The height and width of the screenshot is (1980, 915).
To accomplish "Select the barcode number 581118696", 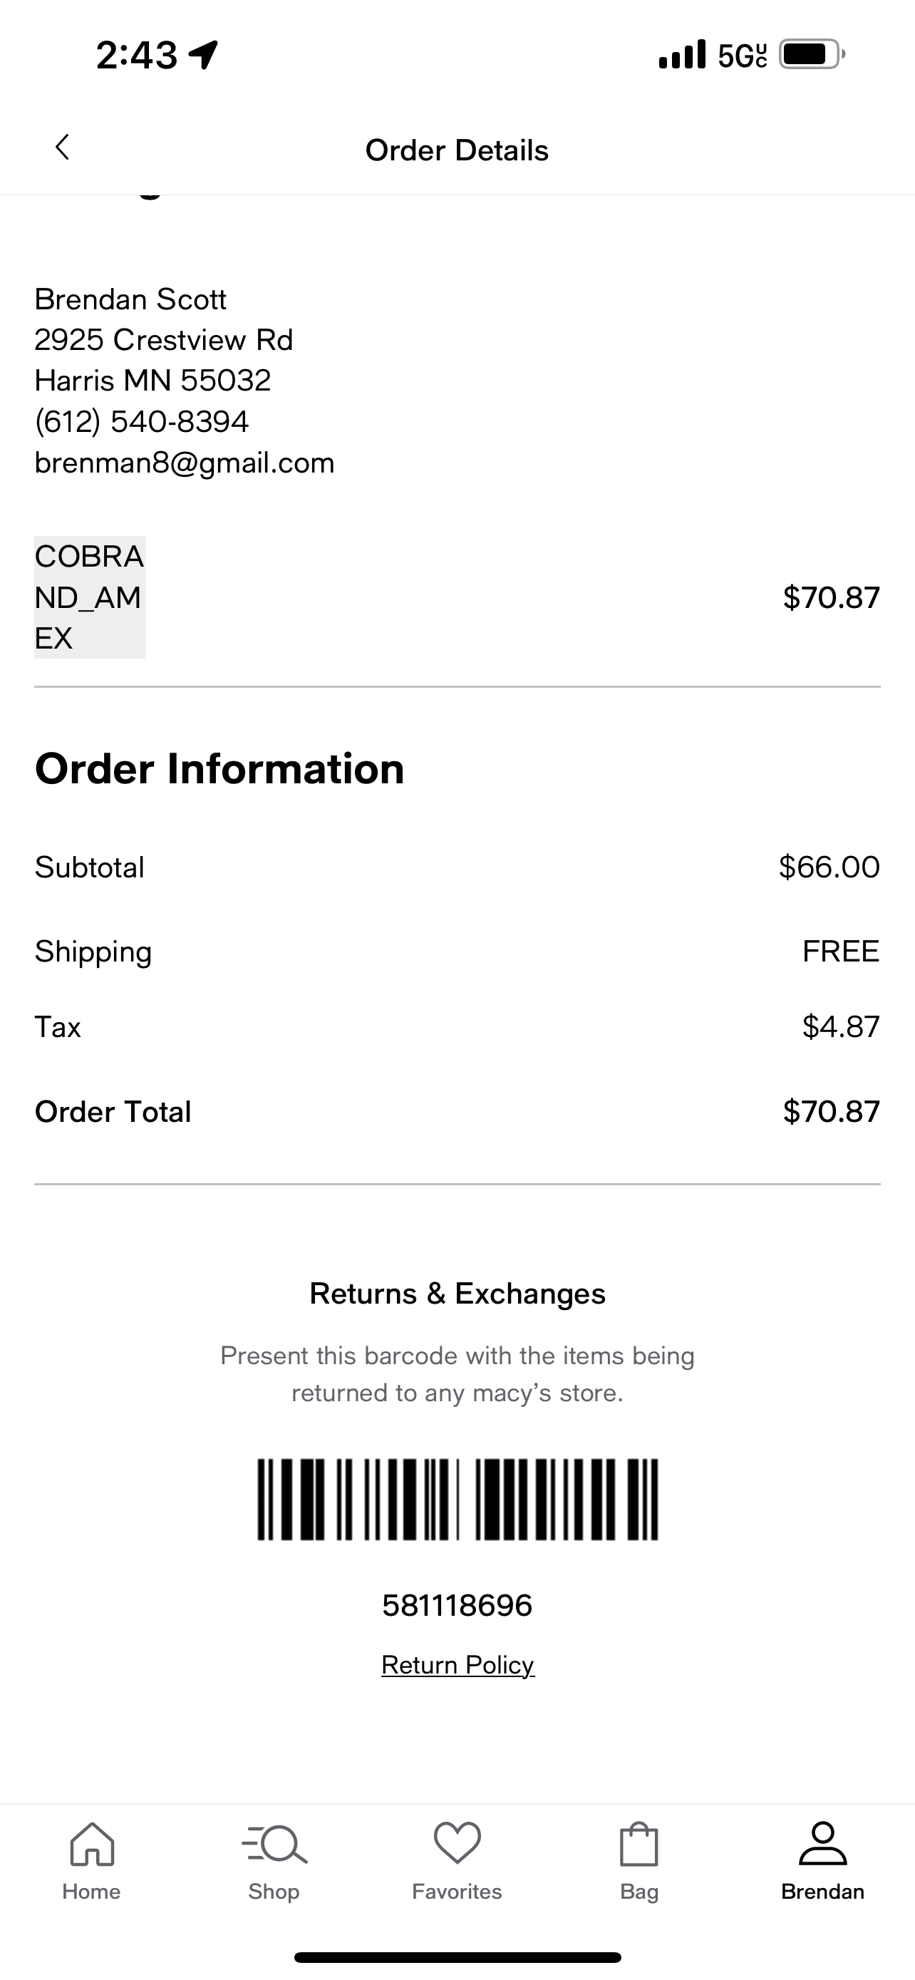I will (457, 1605).
